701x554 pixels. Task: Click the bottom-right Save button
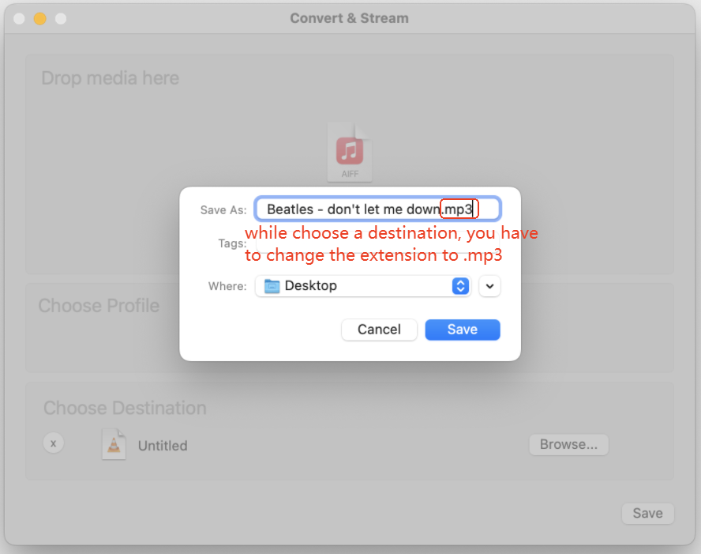(647, 513)
